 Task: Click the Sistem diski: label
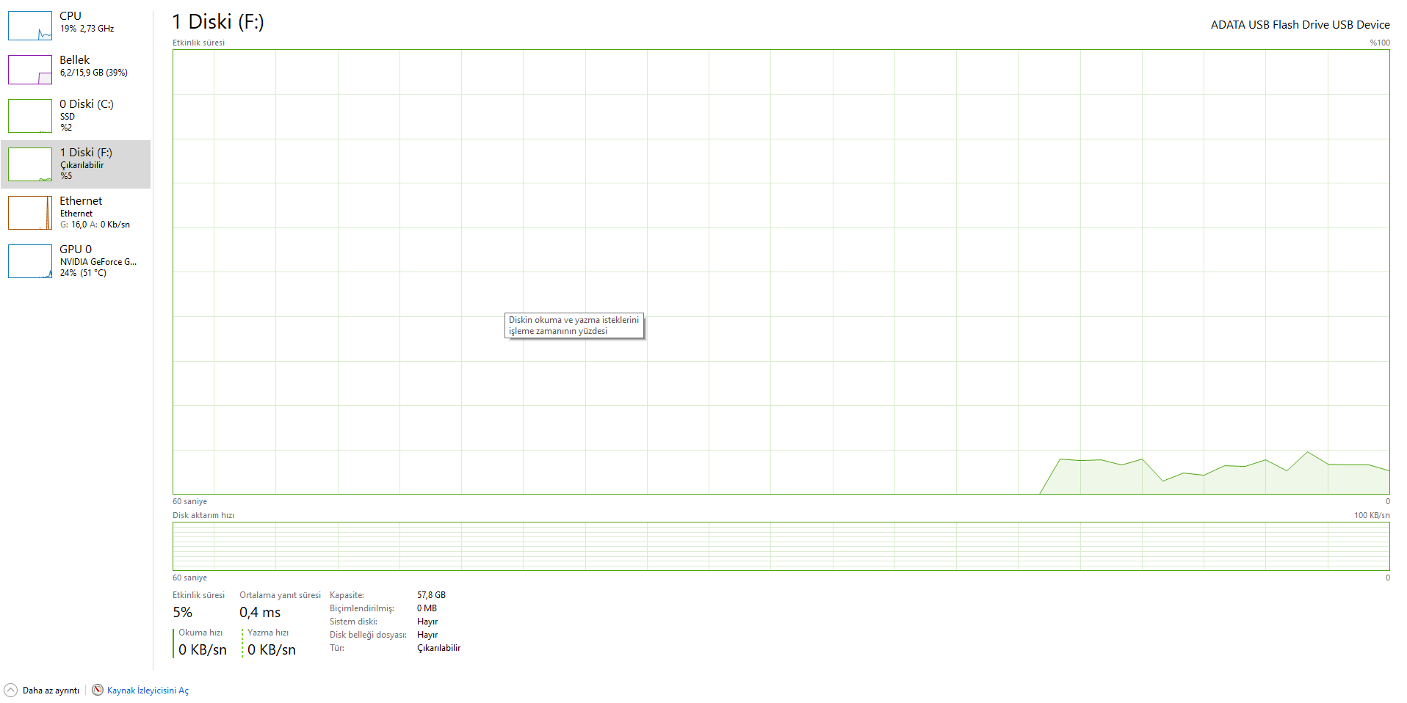tap(353, 622)
